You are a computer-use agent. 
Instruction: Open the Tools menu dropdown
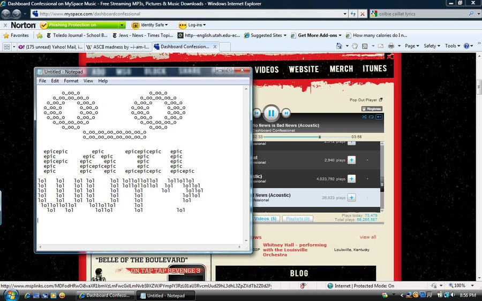453,46
